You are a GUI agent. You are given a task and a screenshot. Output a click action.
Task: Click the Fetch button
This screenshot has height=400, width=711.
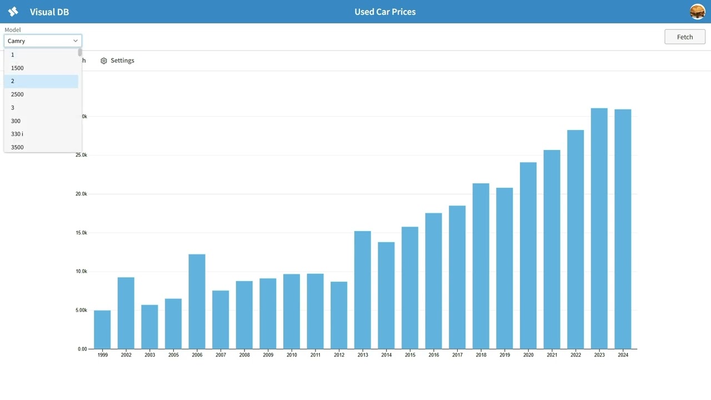pyautogui.click(x=685, y=37)
